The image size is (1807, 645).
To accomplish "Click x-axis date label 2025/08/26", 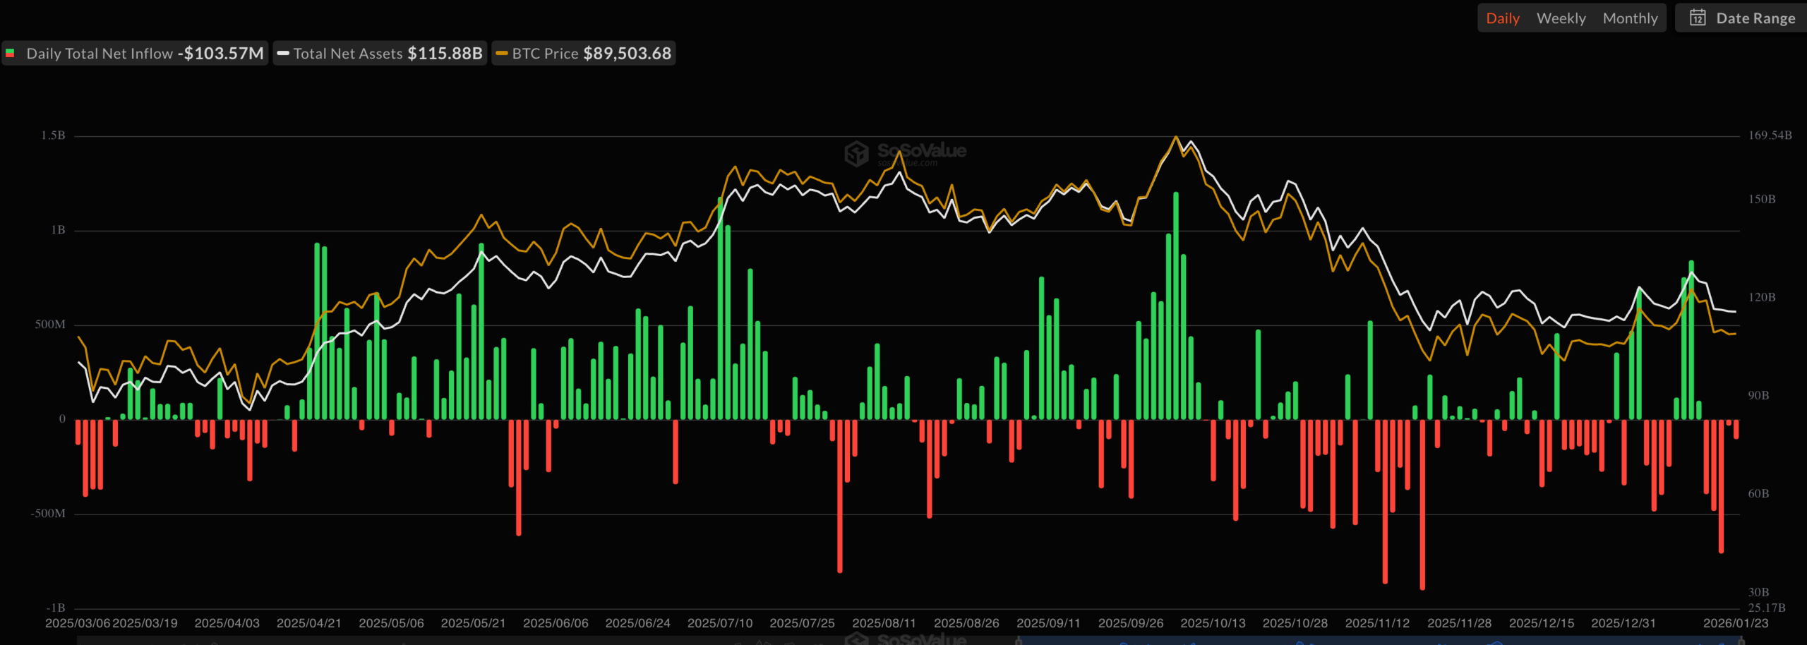I will click(x=966, y=623).
